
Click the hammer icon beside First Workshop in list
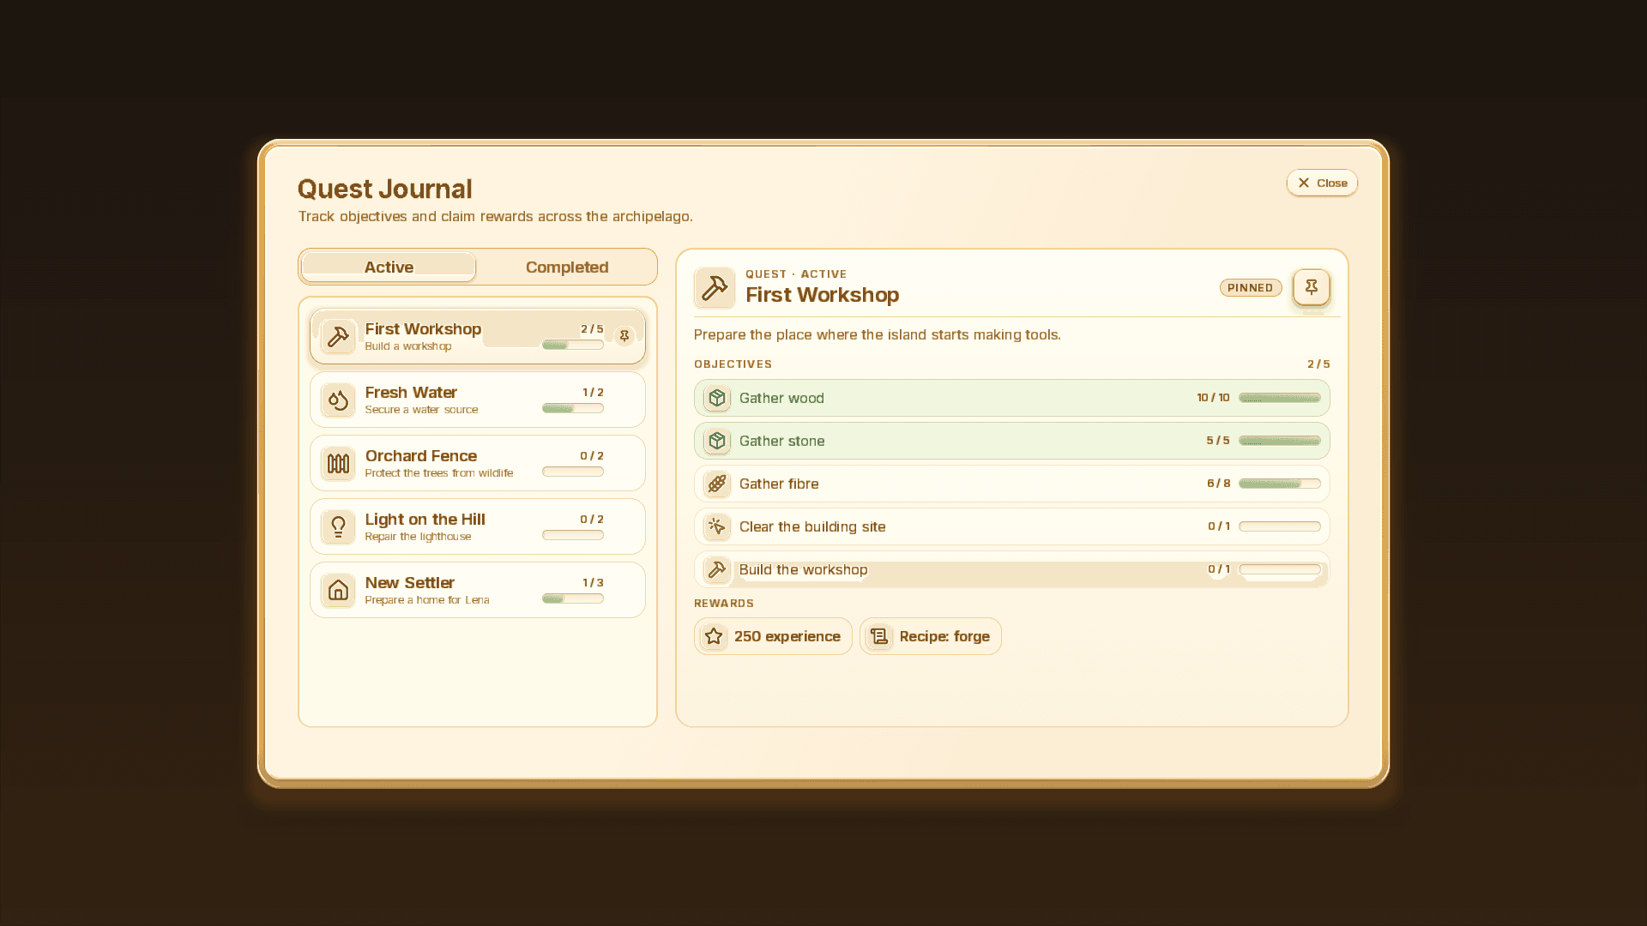(338, 337)
